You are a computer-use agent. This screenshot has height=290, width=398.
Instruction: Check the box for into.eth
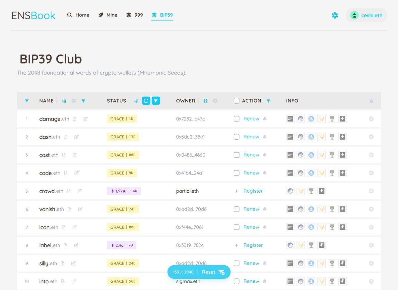click(236, 281)
